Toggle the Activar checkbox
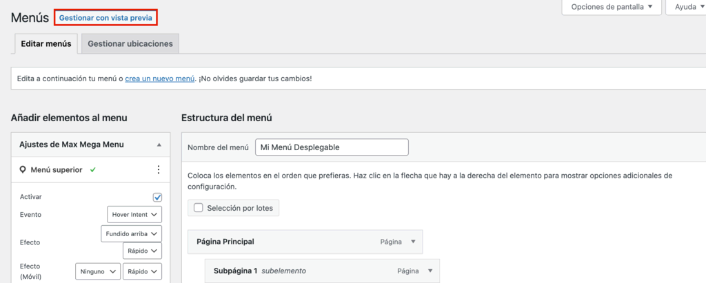Image resolution: width=706 pixels, height=283 pixels. click(x=157, y=197)
